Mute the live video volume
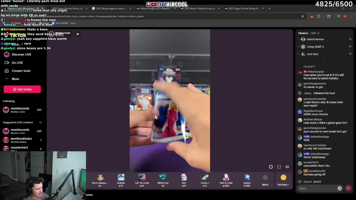Viewport: 356px width, 200px height. [287, 167]
